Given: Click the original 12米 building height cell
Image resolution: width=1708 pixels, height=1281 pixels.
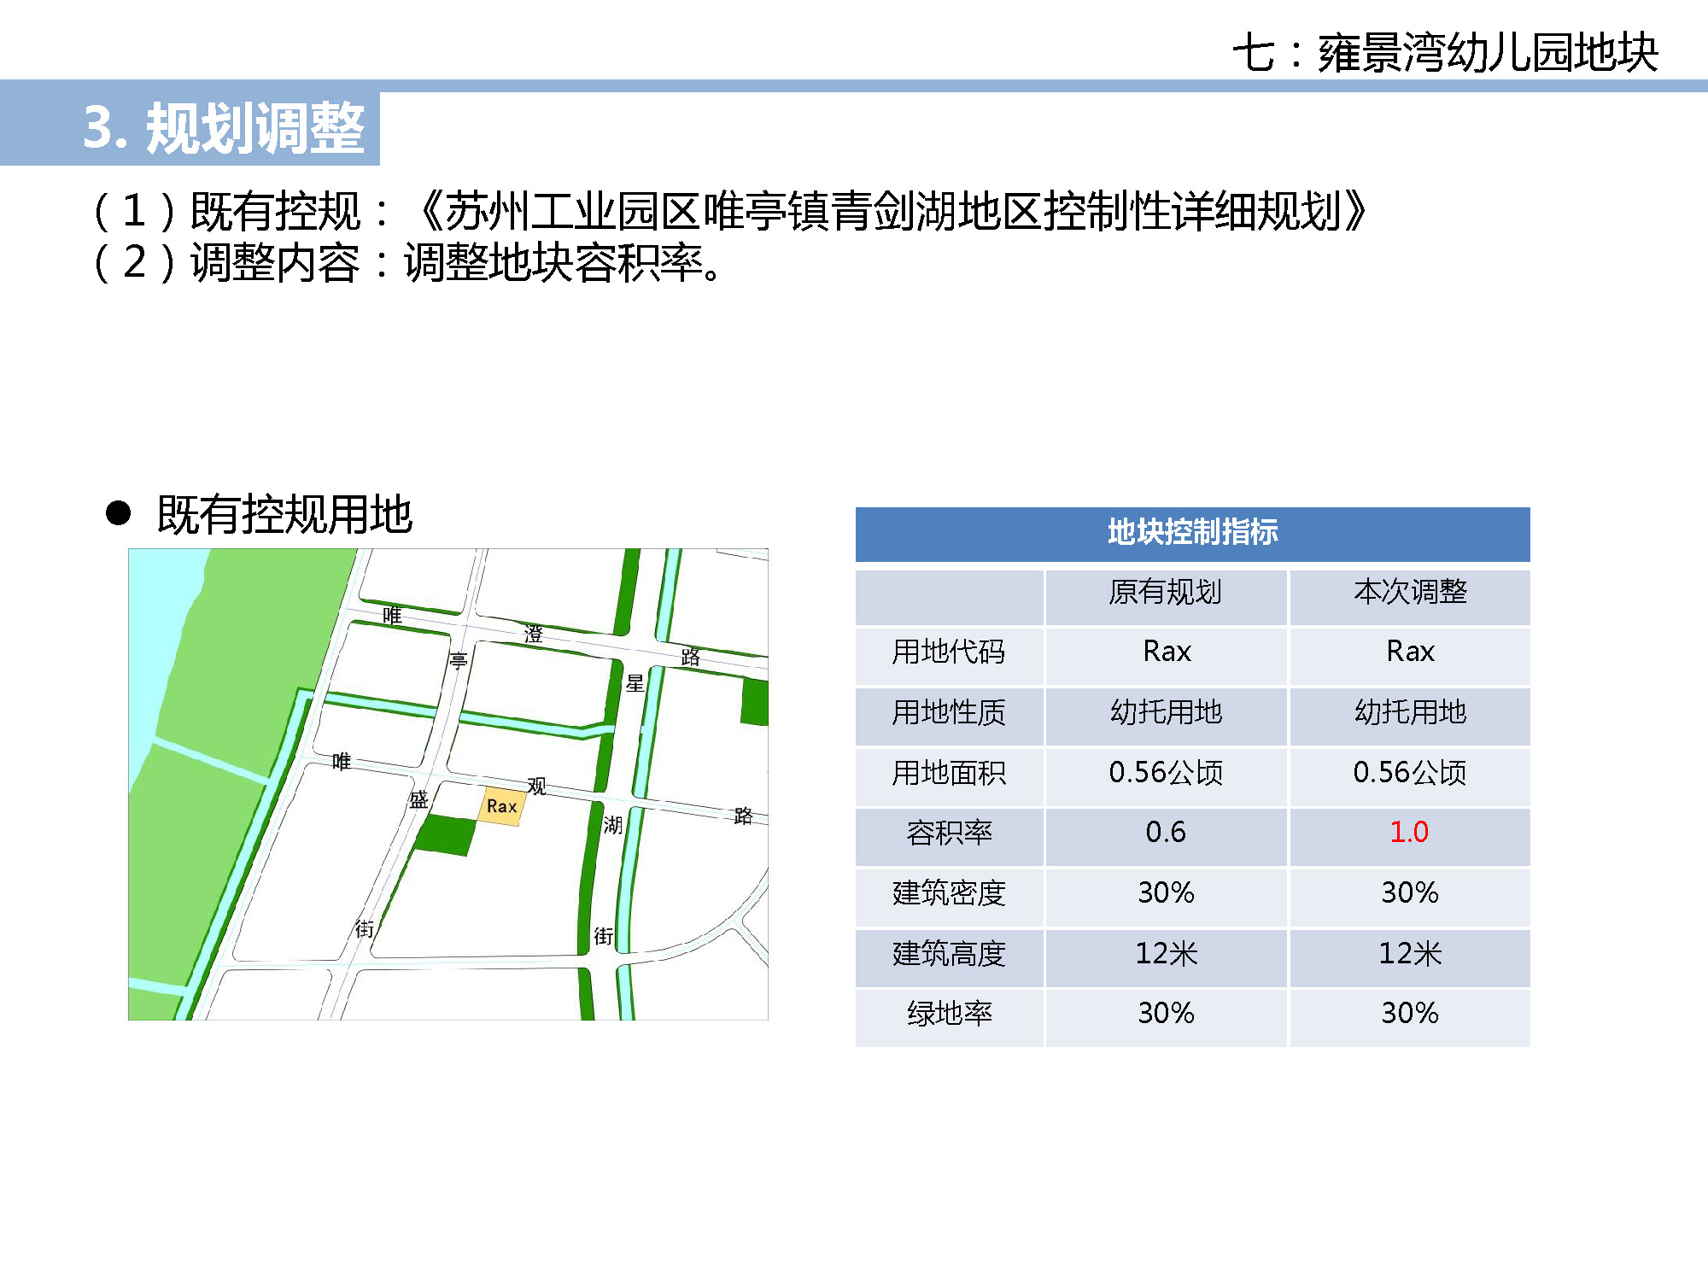Looking at the screenshot, I should [x=1165, y=954].
